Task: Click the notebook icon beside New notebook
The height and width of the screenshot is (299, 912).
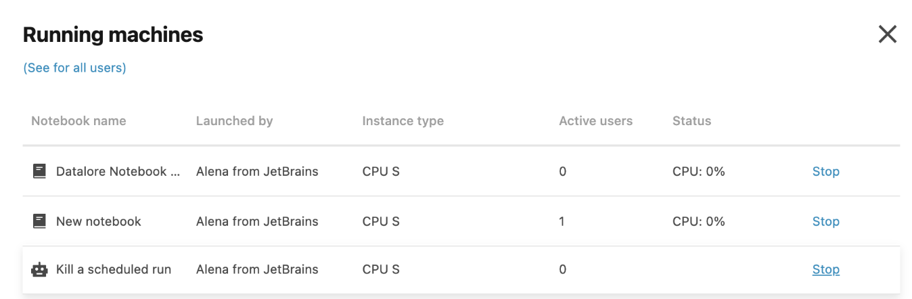Action: (x=40, y=221)
